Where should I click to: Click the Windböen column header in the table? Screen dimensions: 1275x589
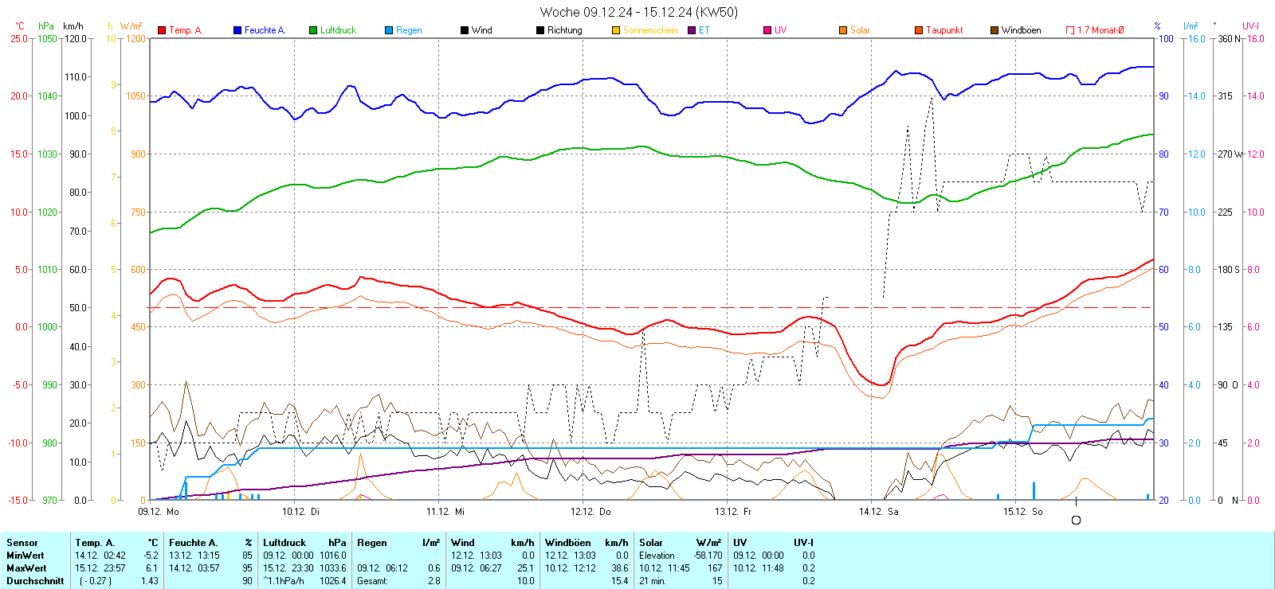click(x=567, y=543)
